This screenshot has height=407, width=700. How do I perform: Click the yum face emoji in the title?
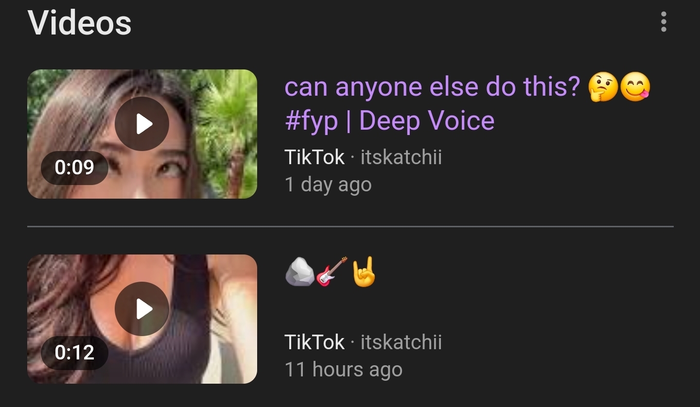pos(635,87)
